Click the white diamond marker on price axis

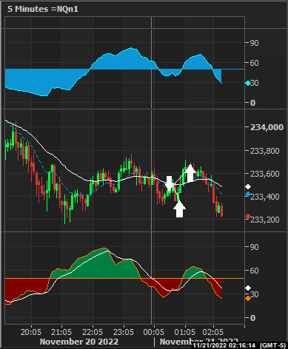point(248,186)
